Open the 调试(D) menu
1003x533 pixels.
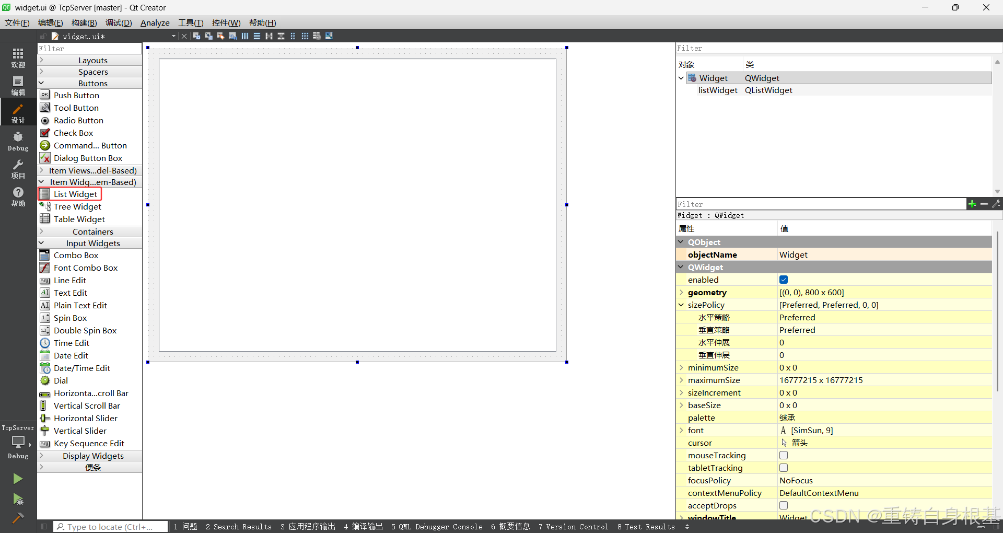tap(119, 22)
